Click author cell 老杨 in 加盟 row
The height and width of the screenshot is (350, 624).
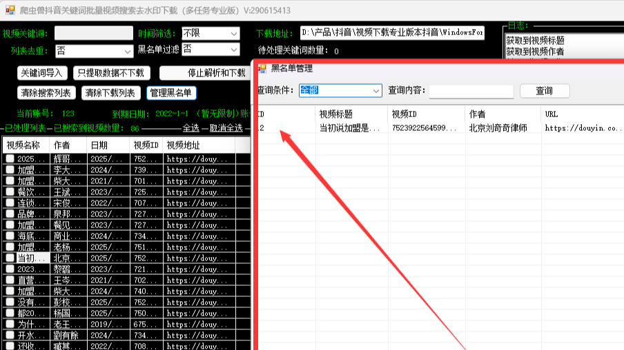(x=68, y=247)
